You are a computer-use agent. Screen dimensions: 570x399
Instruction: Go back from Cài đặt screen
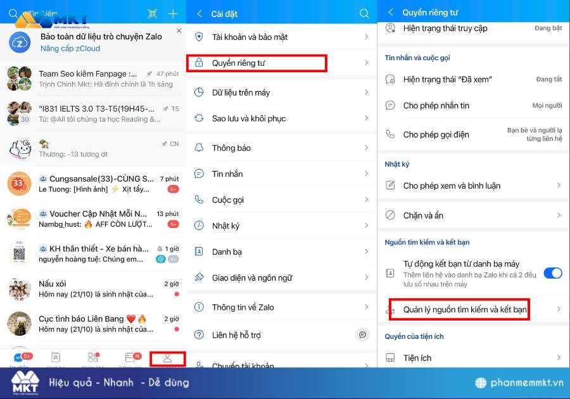199,14
